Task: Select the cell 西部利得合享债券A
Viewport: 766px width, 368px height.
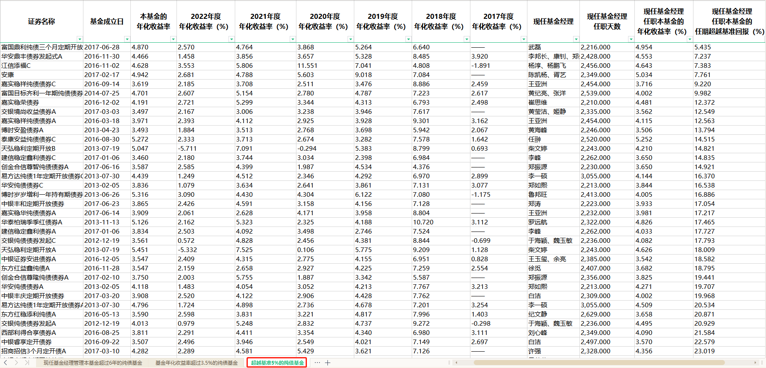Action: [x=42, y=333]
